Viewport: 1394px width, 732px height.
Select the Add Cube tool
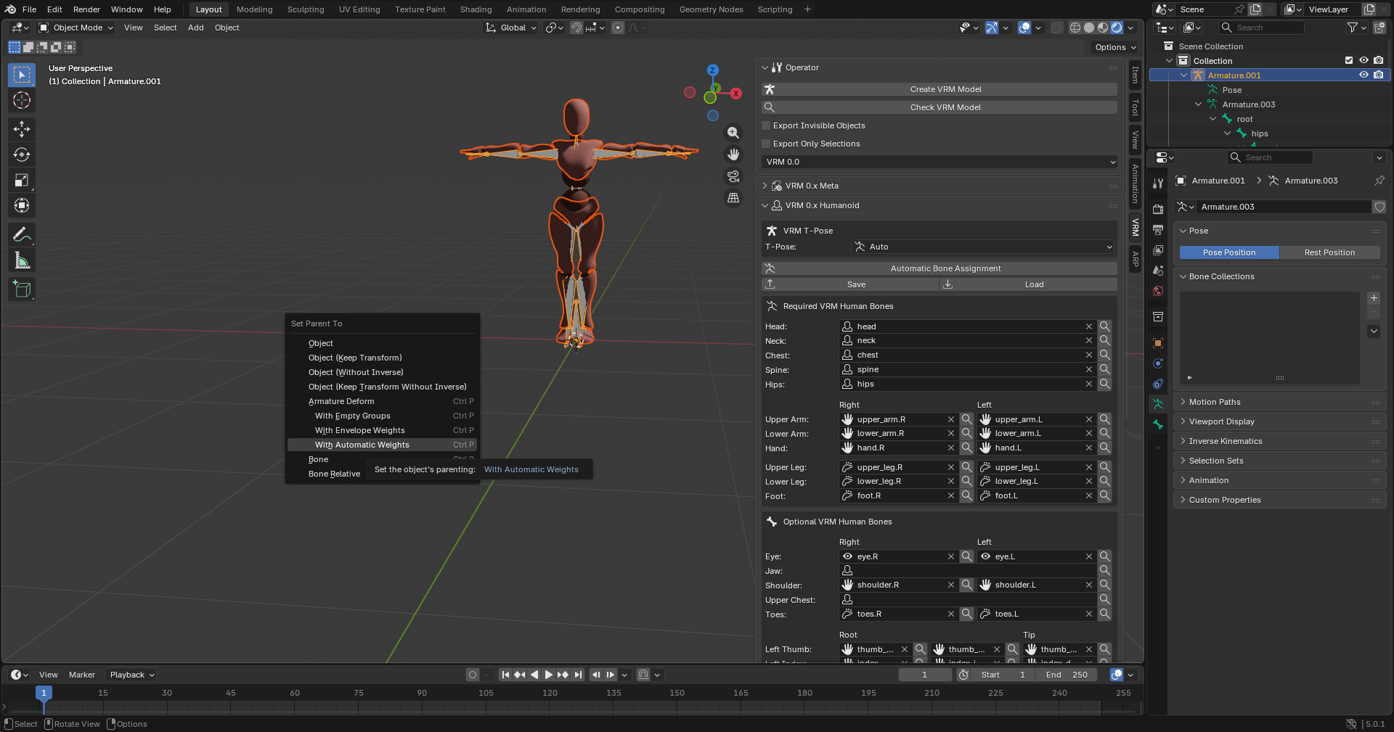click(x=22, y=289)
